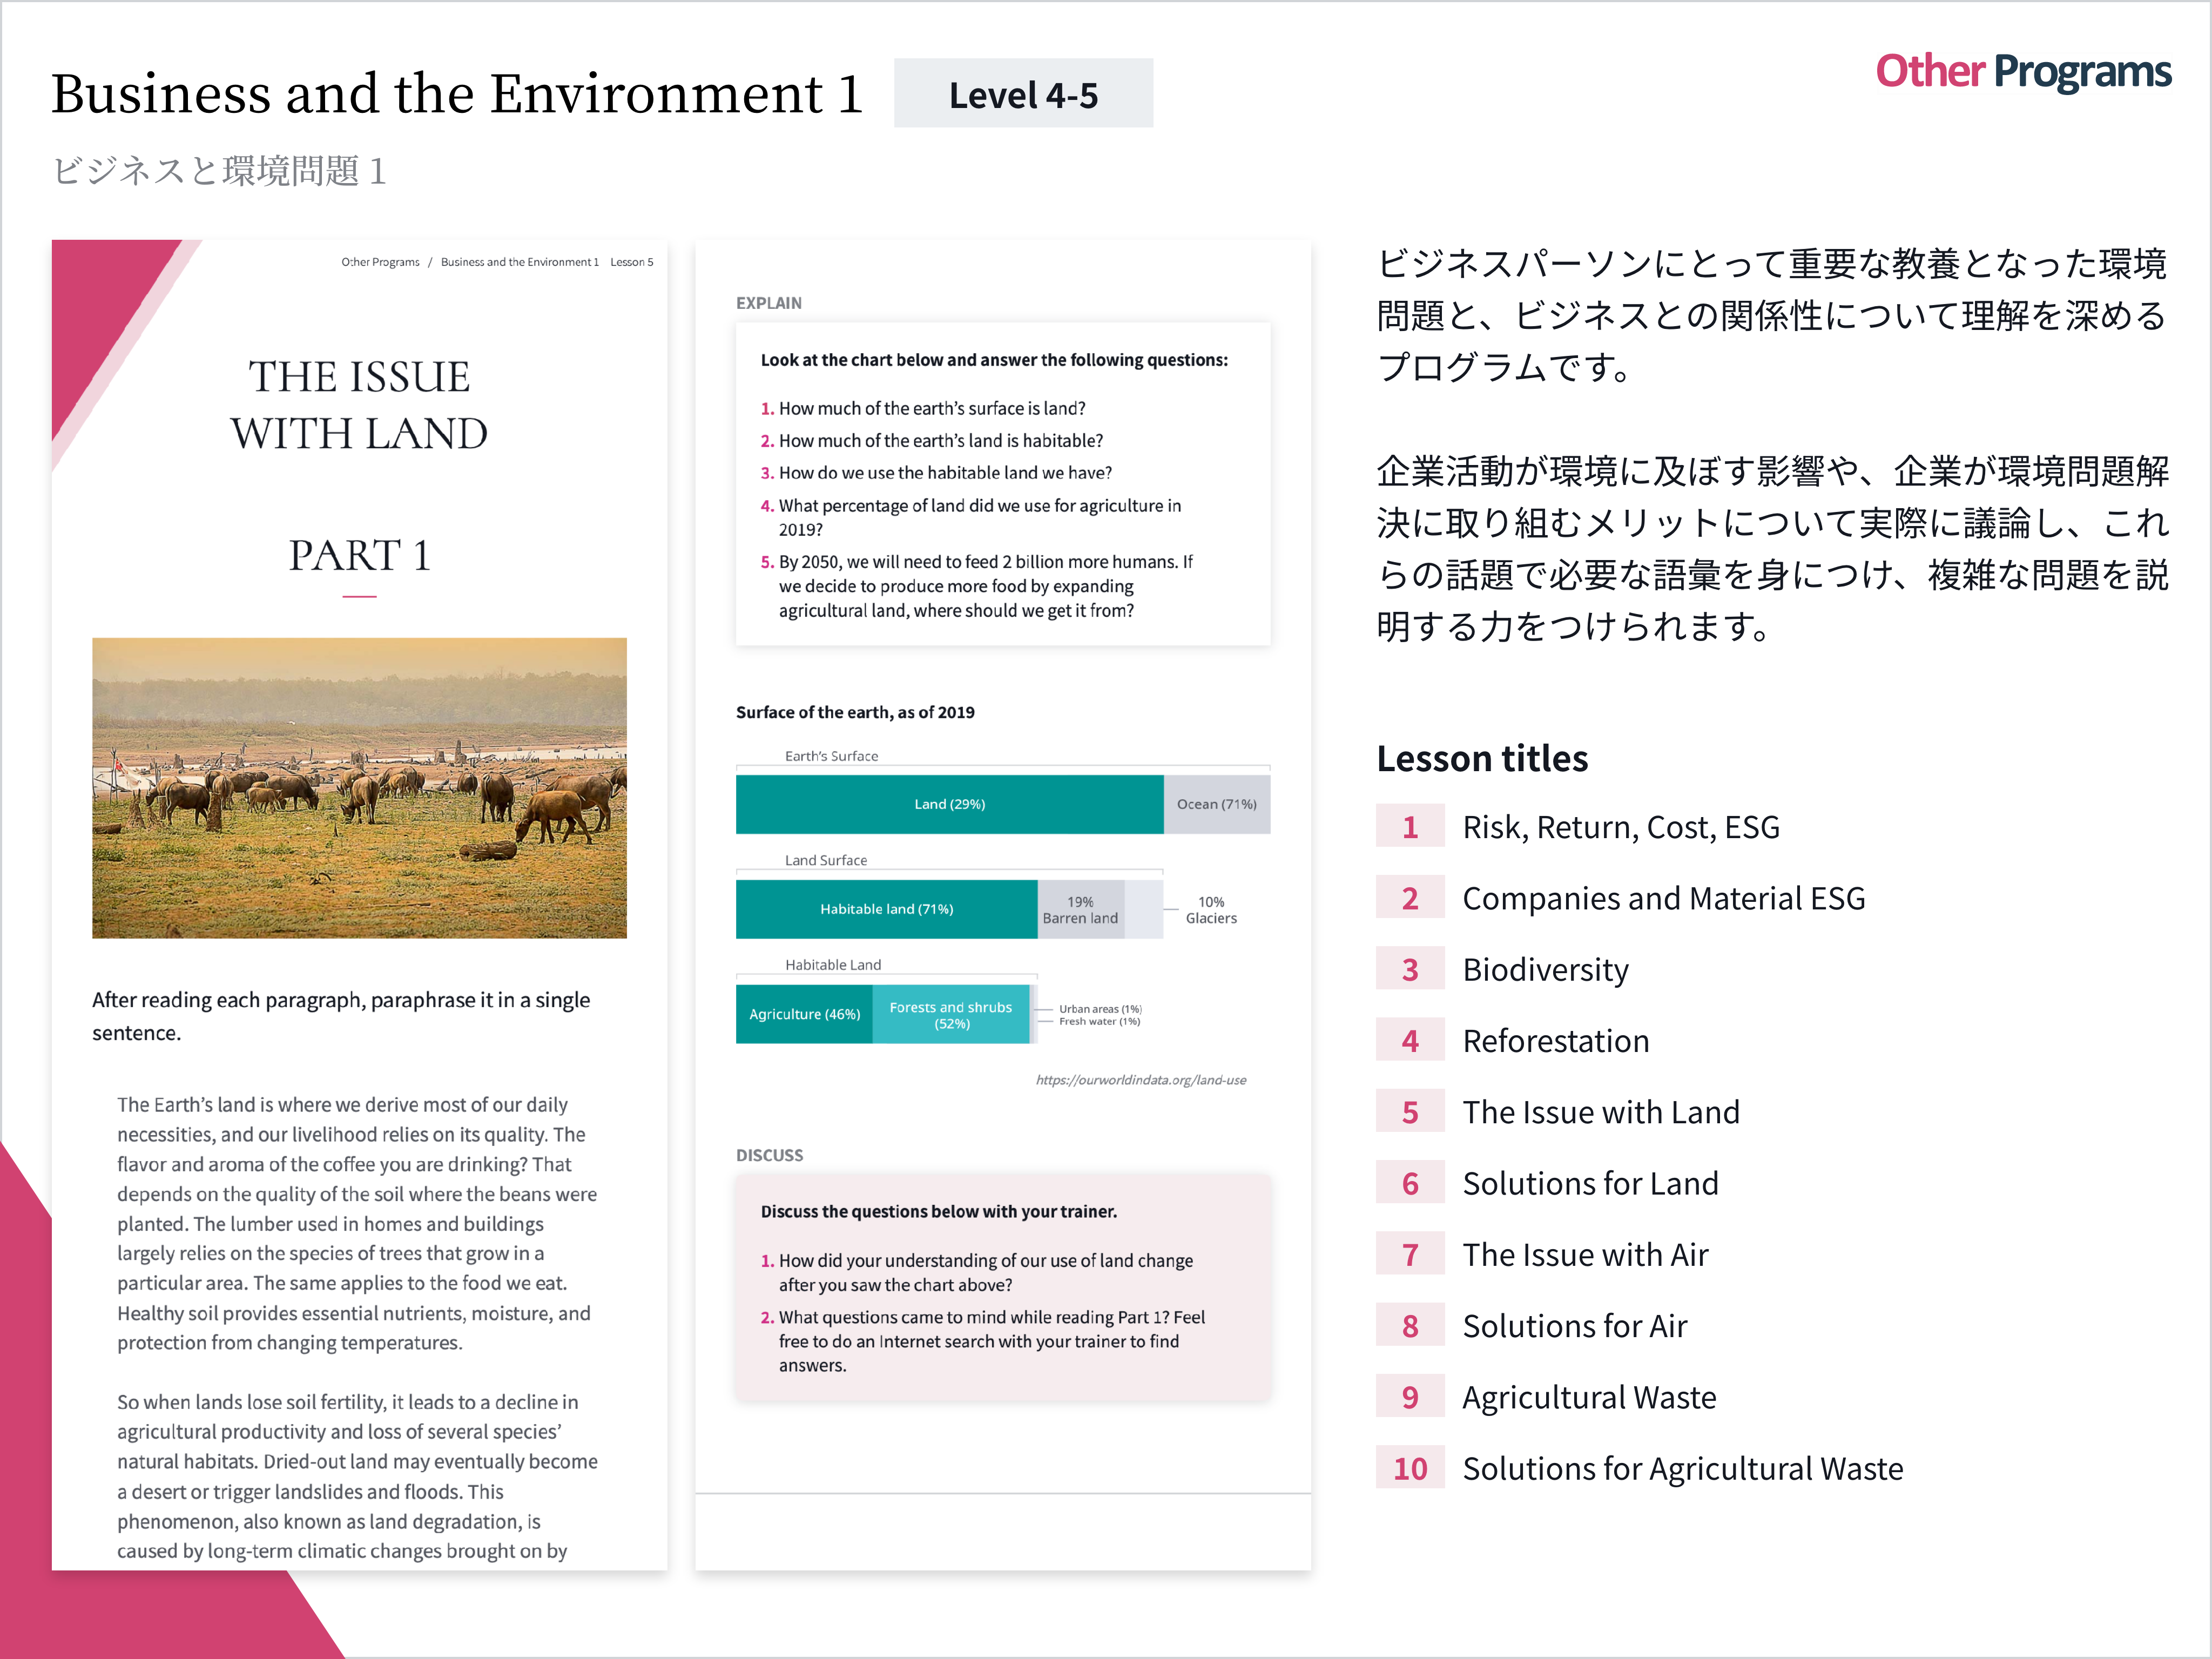Click the buffalo grazing photo thumbnail

coord(359,788)
